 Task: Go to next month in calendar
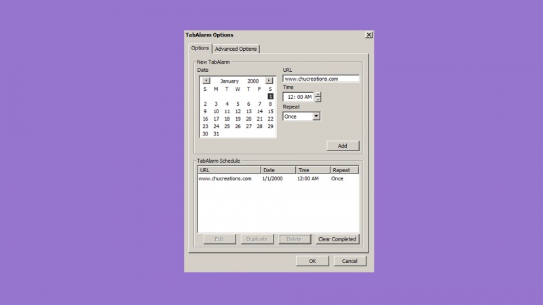coord(269,81)
